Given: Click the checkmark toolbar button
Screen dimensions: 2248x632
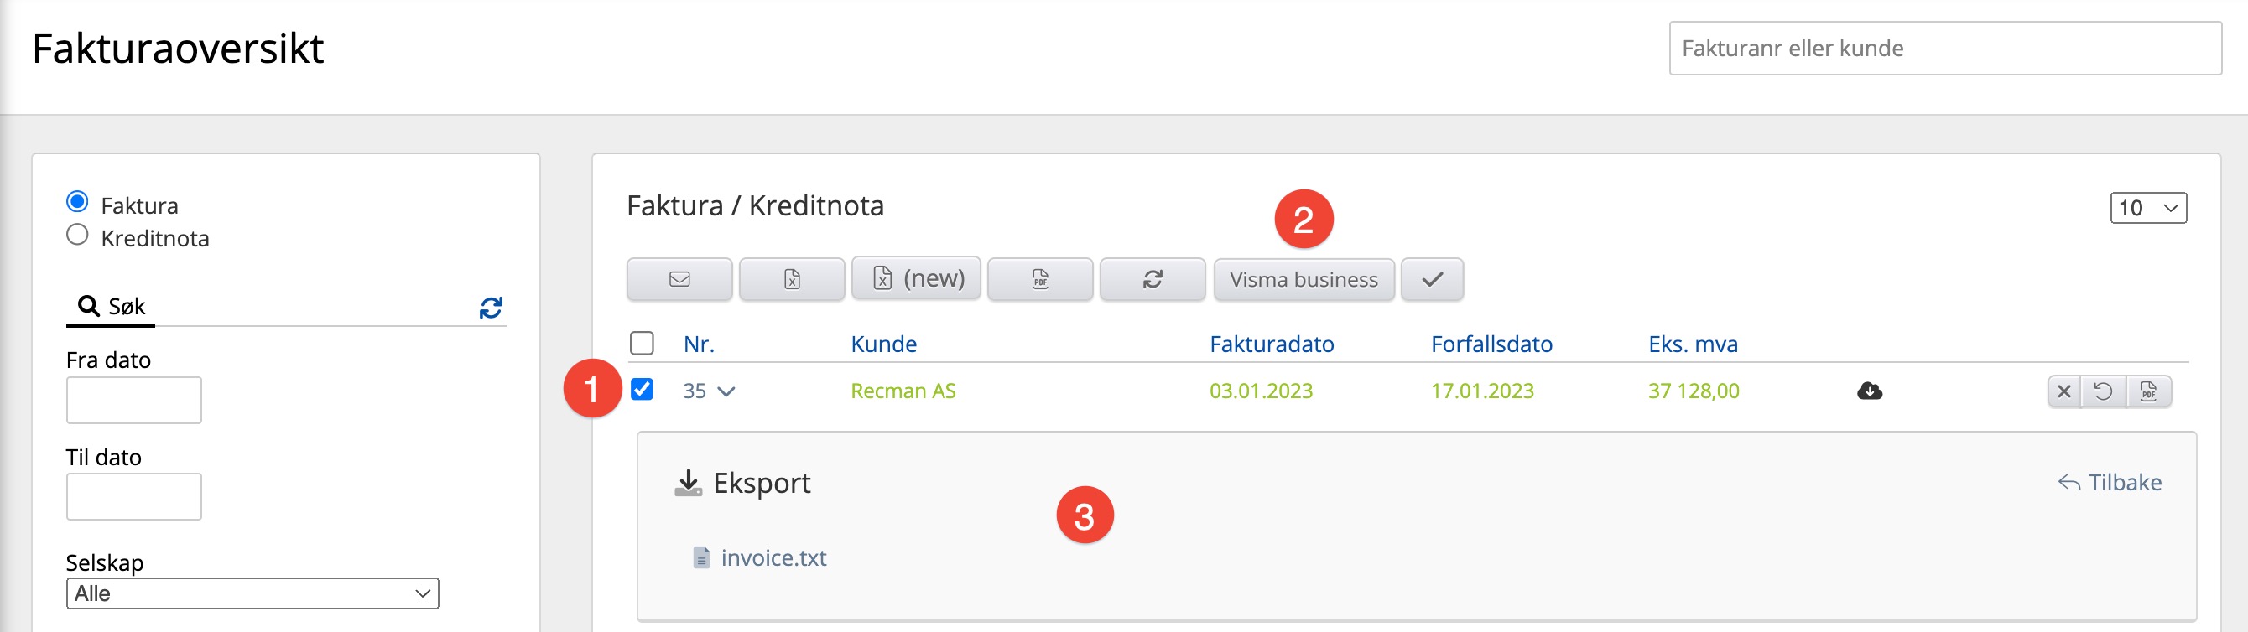Looking at the screenshot, I should click(1431, 279).
